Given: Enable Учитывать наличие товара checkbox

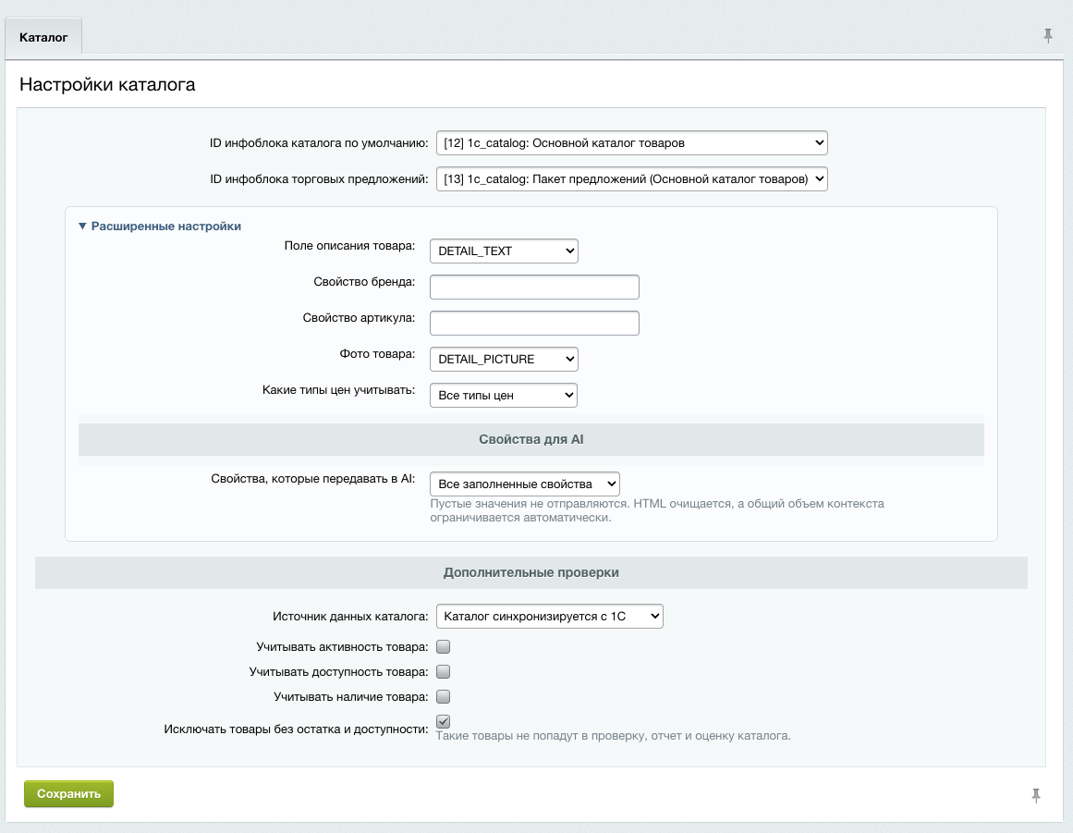Looking at the screenshot, I should tap(443, 697).
